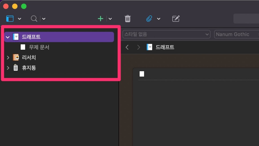Viewport: 259px width, 146px height.
Task: Click the 리서치 research folder icon
Action: coord(16,57)
